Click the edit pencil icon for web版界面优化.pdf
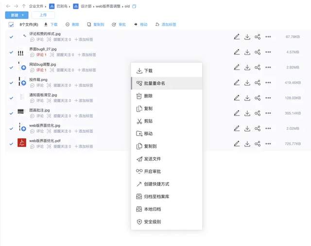The height and width of the screenshot is (246, 311). coord(237,143)
